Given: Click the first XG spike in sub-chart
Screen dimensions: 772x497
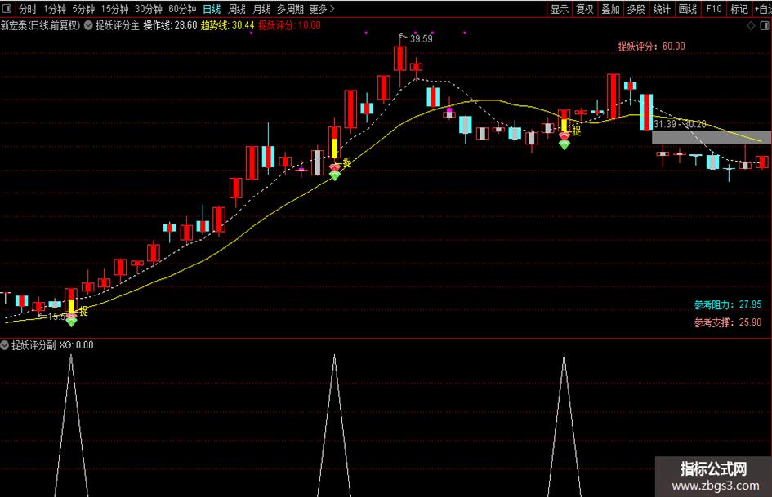Looking at the screenshot, I should (x=71, y=426).
